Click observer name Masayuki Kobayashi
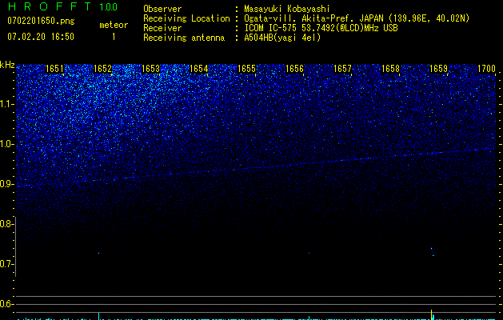 [x=287, y=9]
